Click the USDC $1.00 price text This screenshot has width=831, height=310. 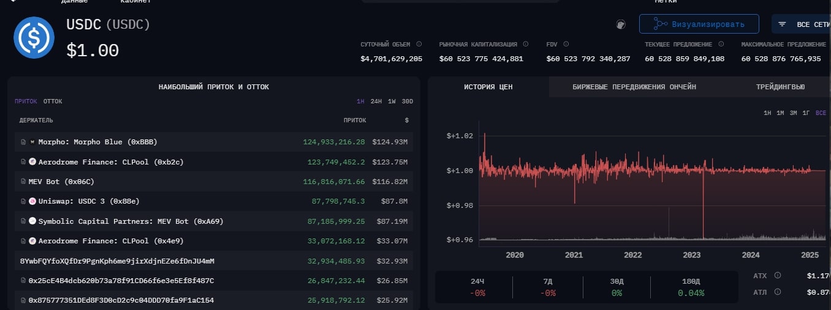pyautogui.click(x=93, y=50)
